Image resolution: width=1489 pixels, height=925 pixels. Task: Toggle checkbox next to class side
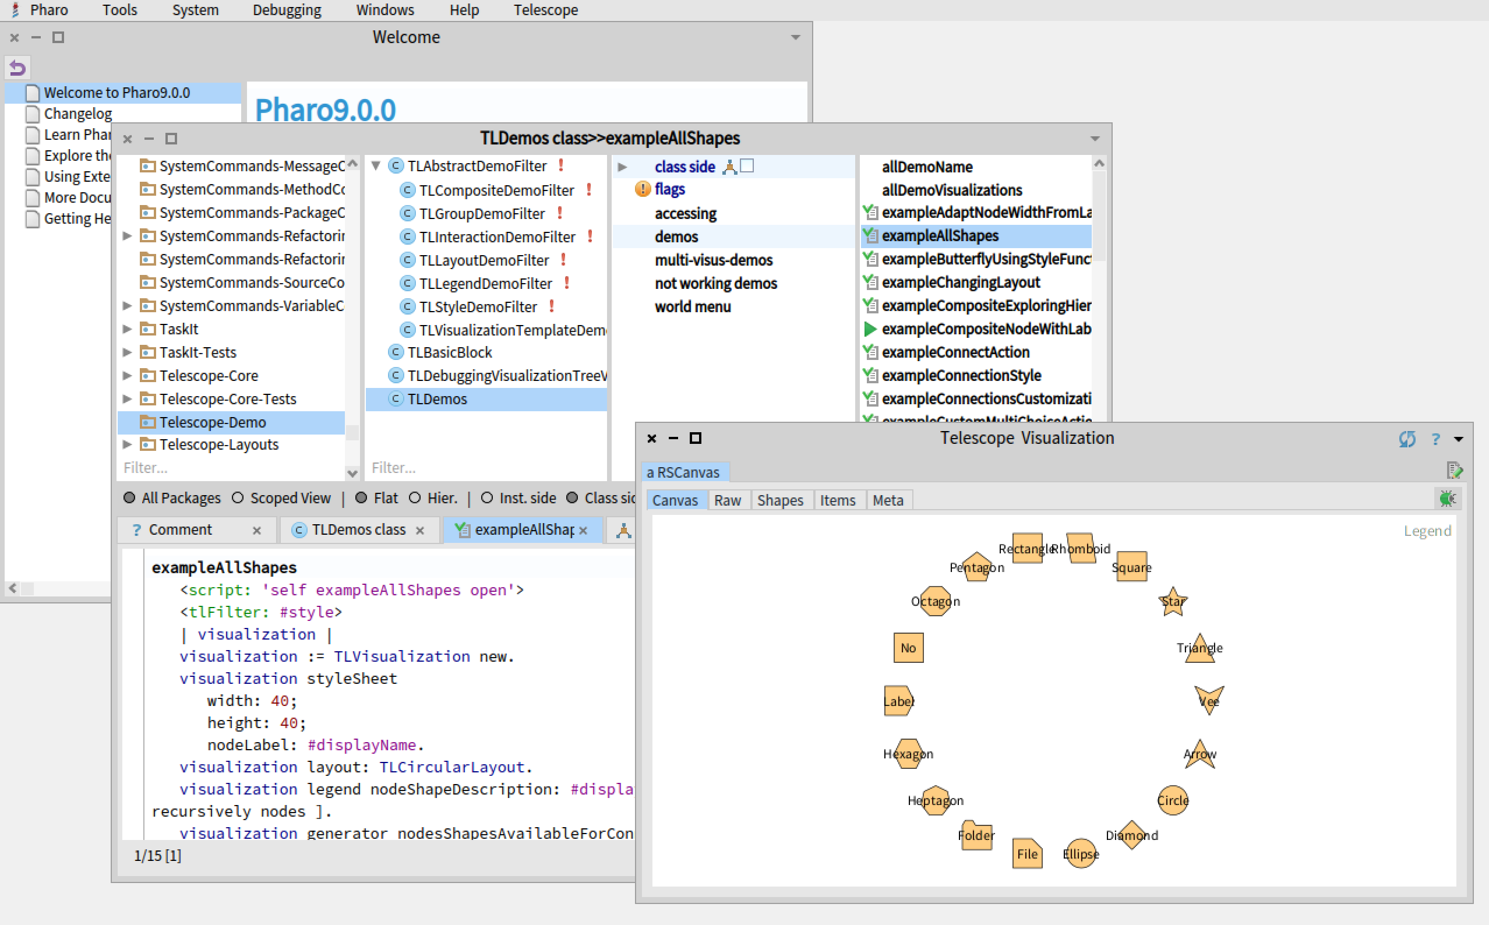(x=747, y=166)
